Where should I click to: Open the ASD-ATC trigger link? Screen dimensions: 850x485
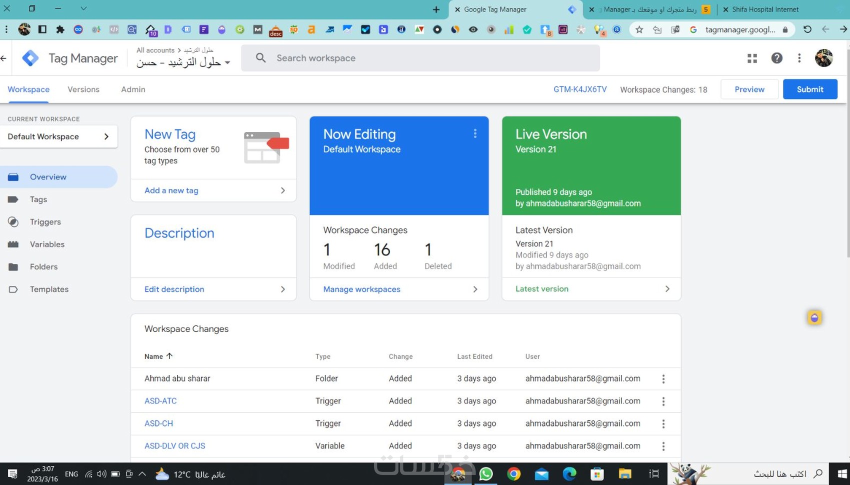coord(160,401)
